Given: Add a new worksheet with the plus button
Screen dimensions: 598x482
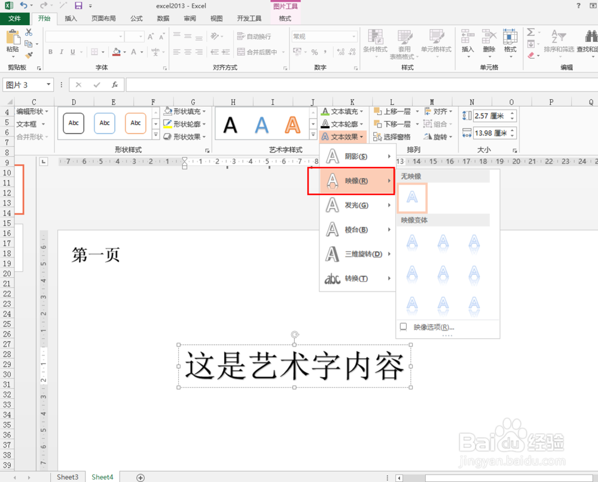Looking at the screenshot, I should coord(140,477).
